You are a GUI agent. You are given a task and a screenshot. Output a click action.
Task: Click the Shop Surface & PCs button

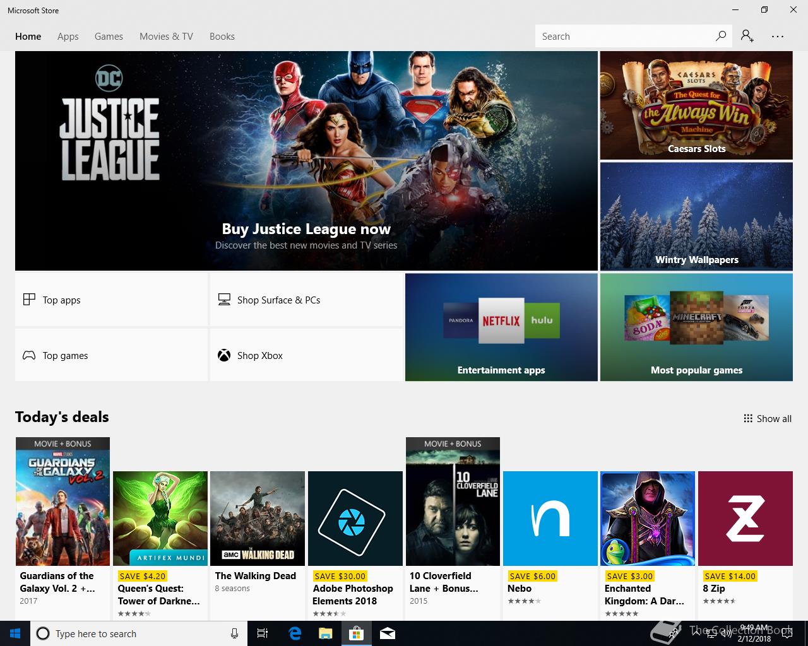tap(306, 300)
